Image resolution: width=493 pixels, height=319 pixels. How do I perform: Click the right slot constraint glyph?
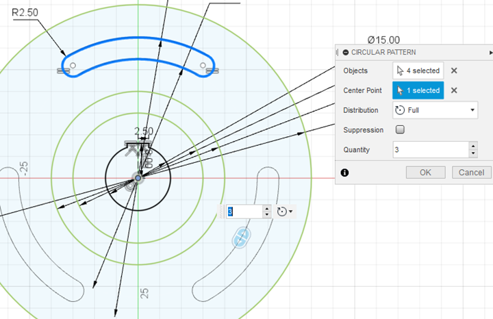213,69
